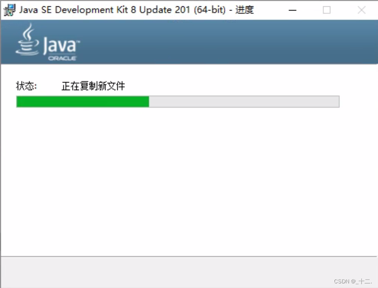The height and width of the screenshot is (288, 378).
Task: Click the status text "正在复制新文件"
Action: click(x=93, y=86)
